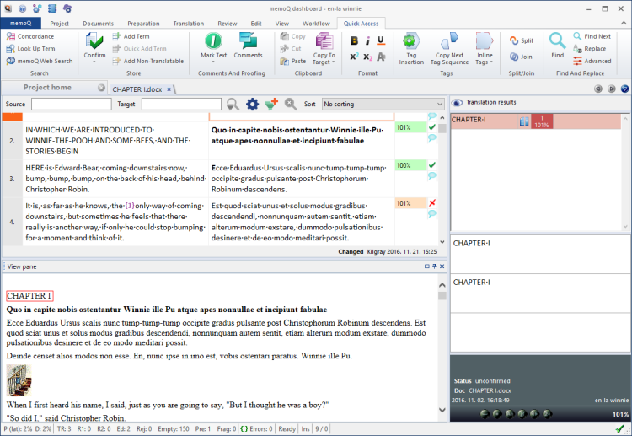This screenshot has width=632, height=436.
Task: Click Quick Add Term
Action: 139,49
